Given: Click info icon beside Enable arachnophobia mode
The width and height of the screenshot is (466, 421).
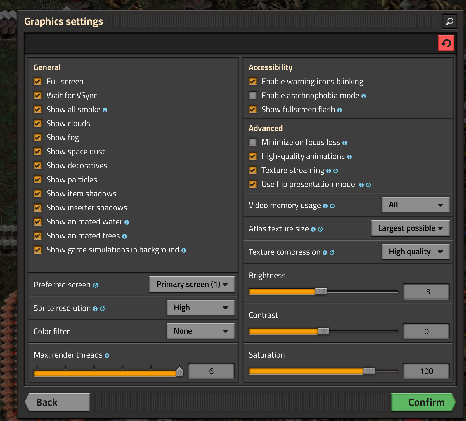Looking at the screenshot, I should click(x=364, y=96).
